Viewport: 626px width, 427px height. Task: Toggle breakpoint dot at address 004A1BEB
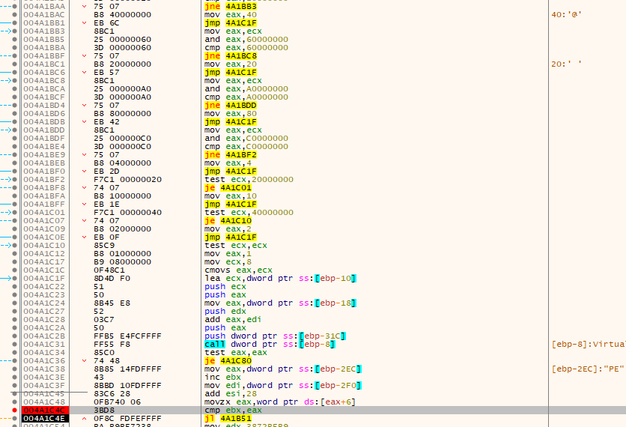(15, 163)
